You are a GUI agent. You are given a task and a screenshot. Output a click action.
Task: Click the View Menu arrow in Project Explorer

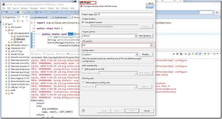(x=27, y=21)
